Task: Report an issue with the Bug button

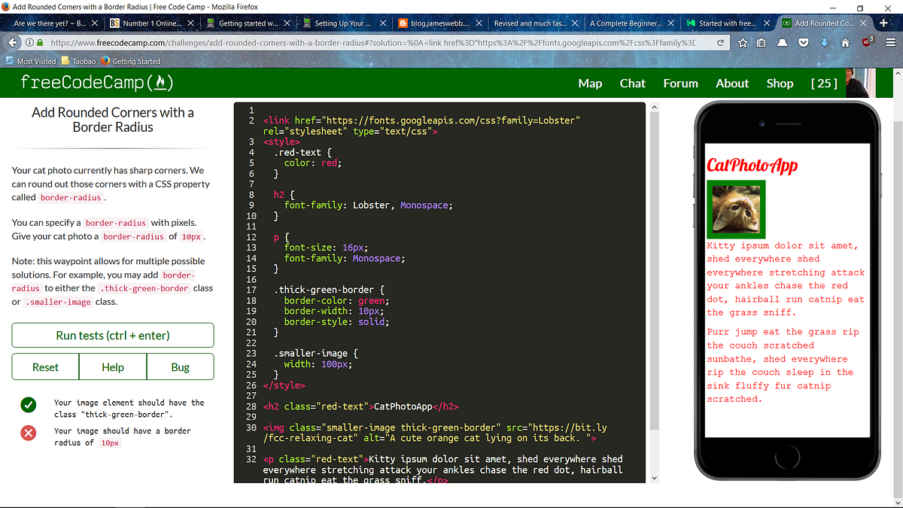Action: (180, 367)
